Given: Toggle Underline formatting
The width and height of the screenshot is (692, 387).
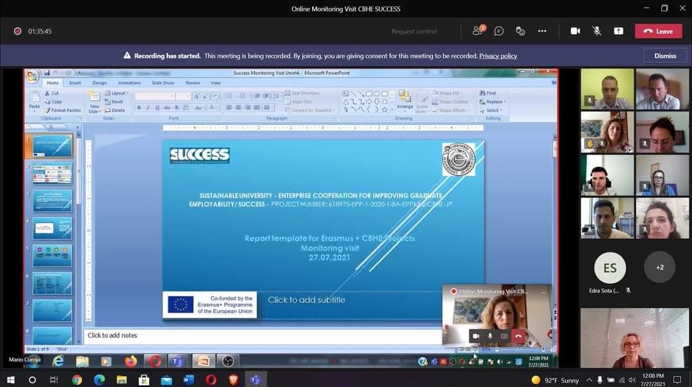Looking at the screenshot, I should [x=158, y=108].
